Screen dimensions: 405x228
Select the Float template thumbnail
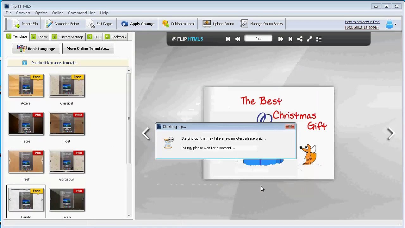tap(67, 124)
